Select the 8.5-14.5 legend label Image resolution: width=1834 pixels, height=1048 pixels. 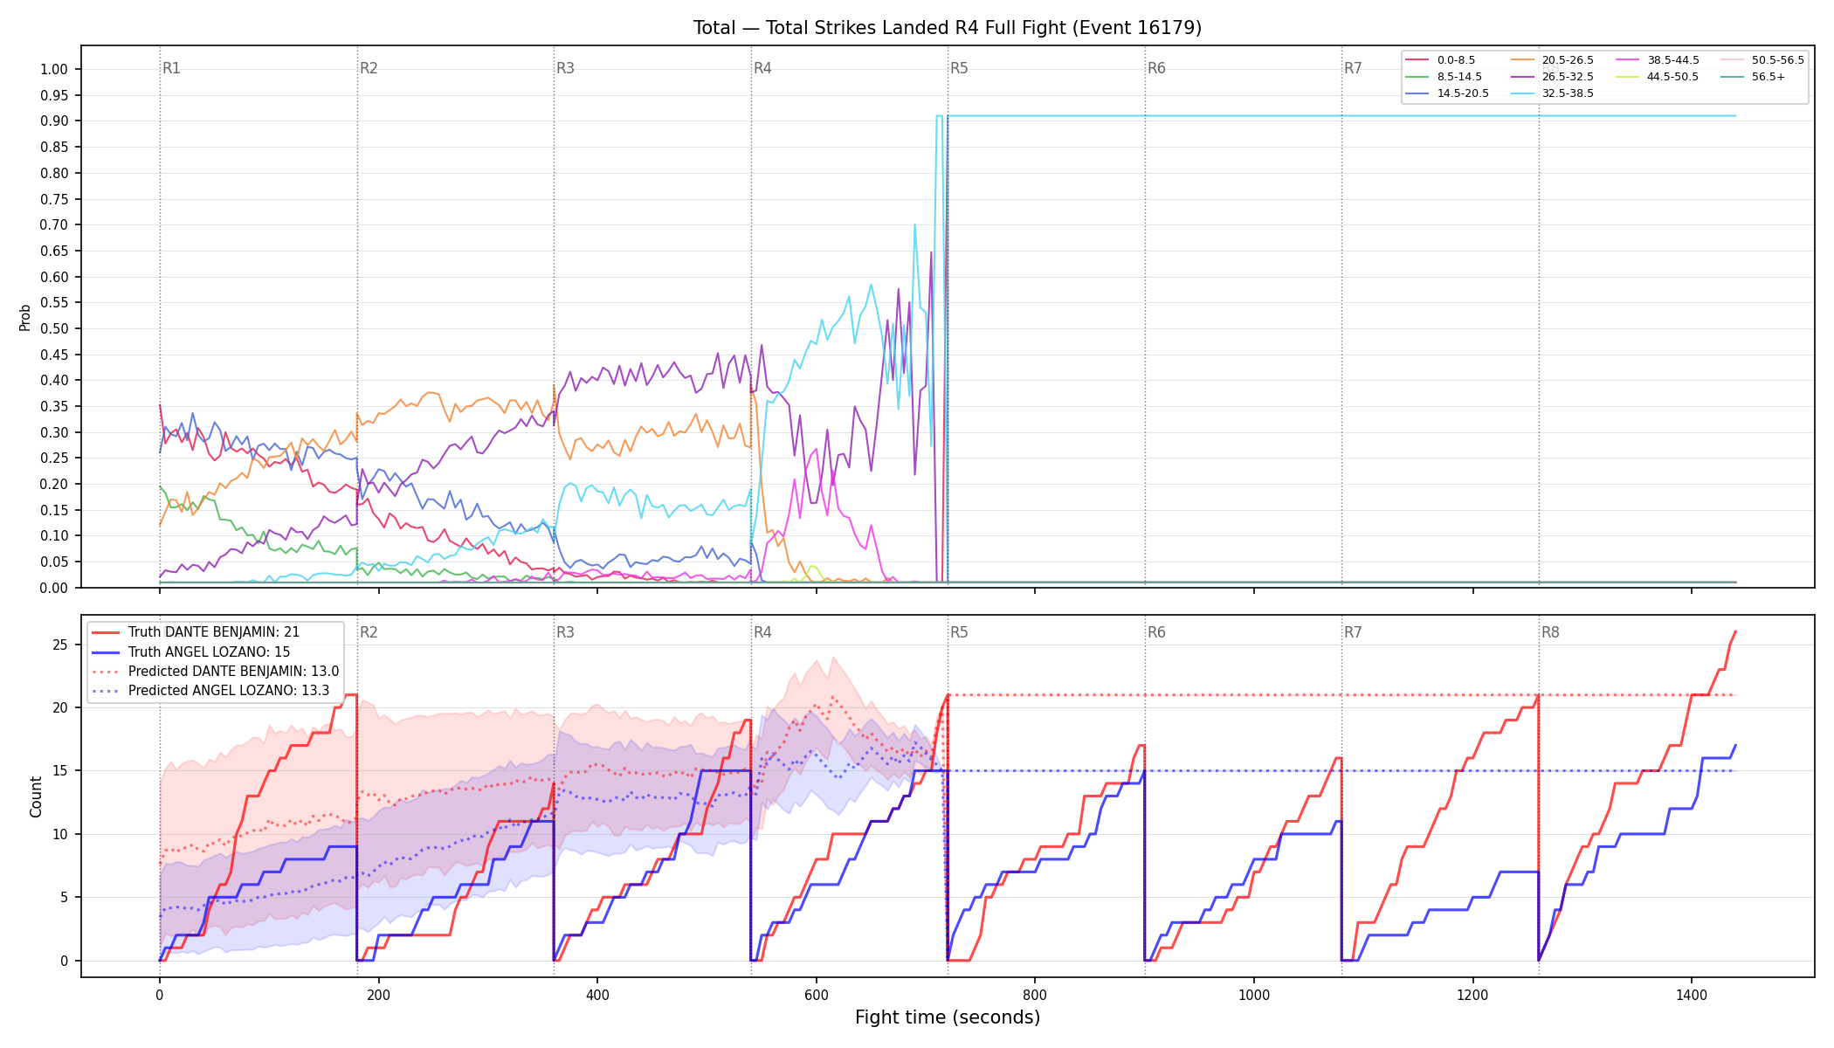point(1459,77)
